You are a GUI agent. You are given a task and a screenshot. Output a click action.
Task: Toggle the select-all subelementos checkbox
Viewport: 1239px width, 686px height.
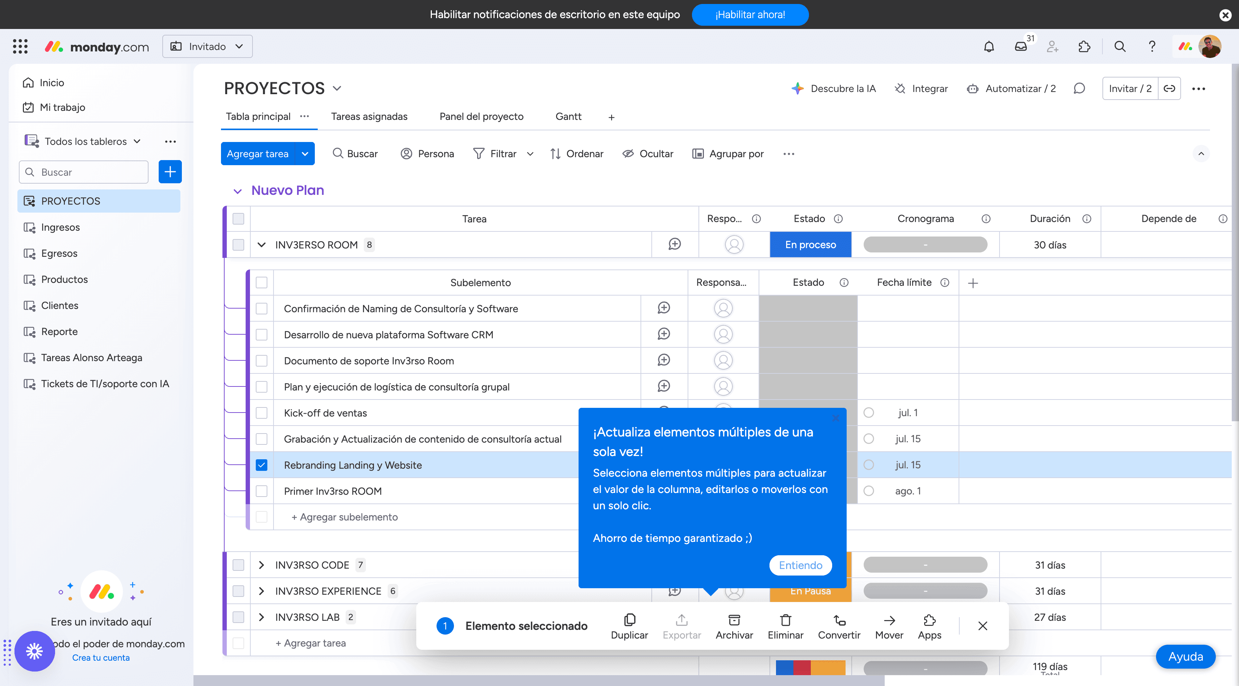pyautogui.click(x=261, y=283)
